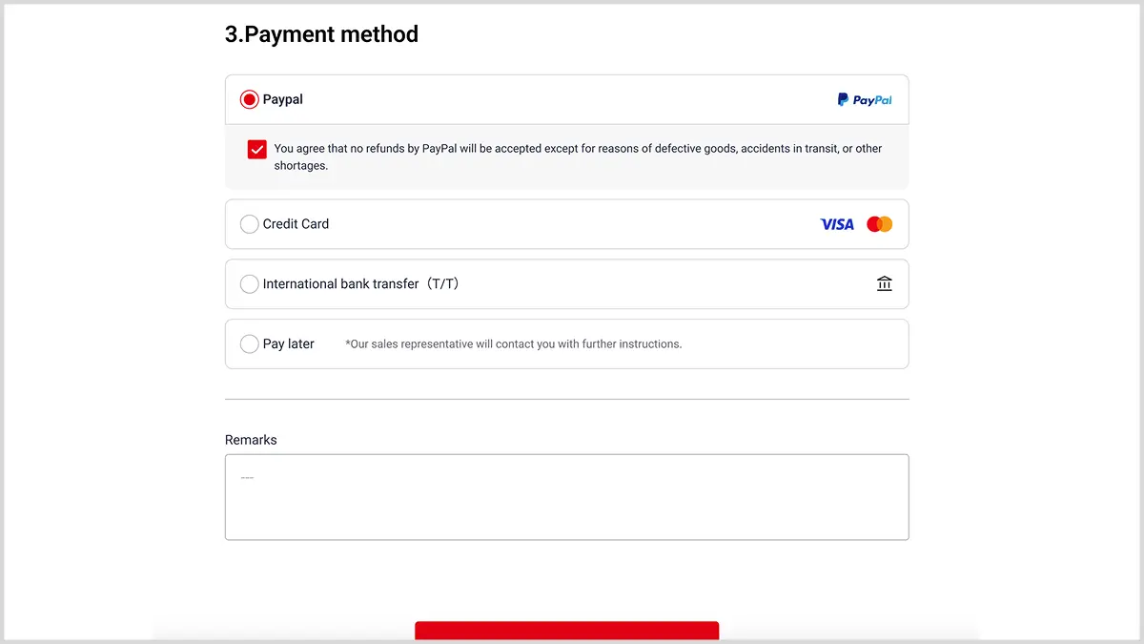
Task: Uncheck the PayPal no-refunds agreement checkbox
Action: point(256,149)
